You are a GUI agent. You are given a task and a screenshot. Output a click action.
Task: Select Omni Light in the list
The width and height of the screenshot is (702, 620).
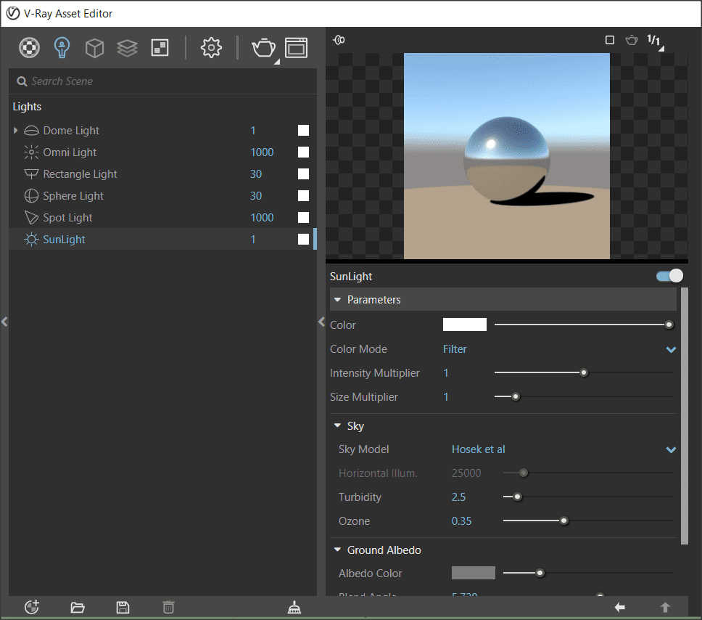click(70, 152)
